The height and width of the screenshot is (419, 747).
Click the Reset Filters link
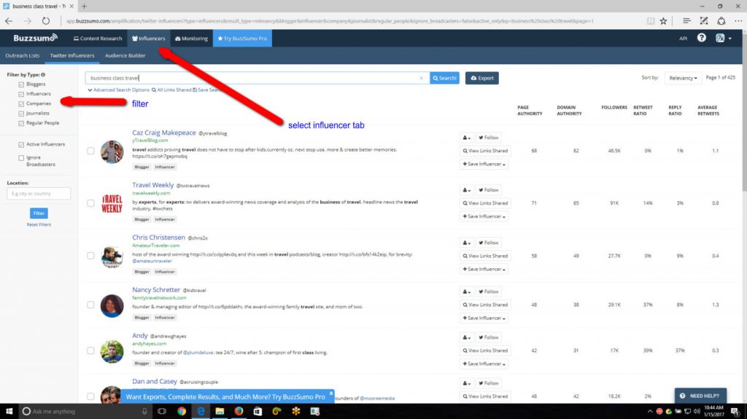pyautogui.click(x=39, y=224)
